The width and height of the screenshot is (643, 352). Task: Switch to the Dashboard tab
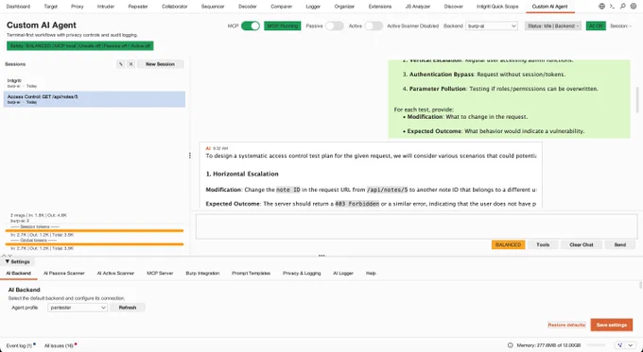point(18,7)
